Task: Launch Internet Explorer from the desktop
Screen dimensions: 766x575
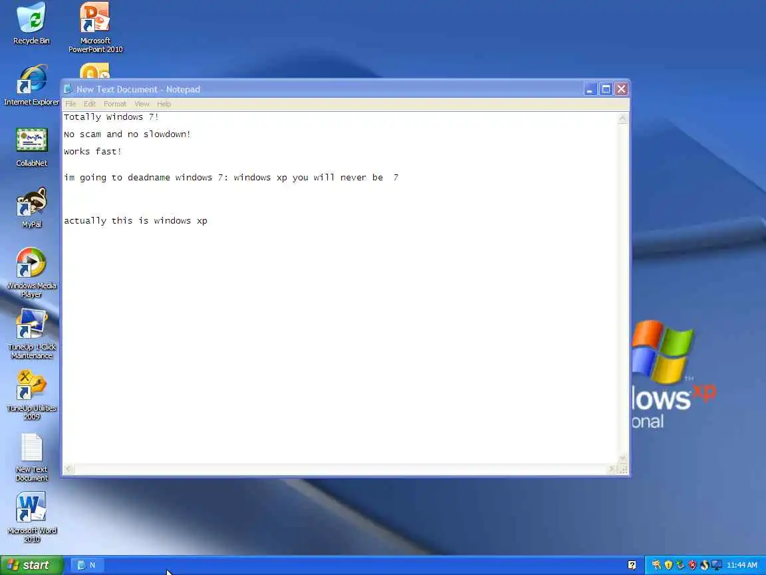Action: [x=32, y=85]
